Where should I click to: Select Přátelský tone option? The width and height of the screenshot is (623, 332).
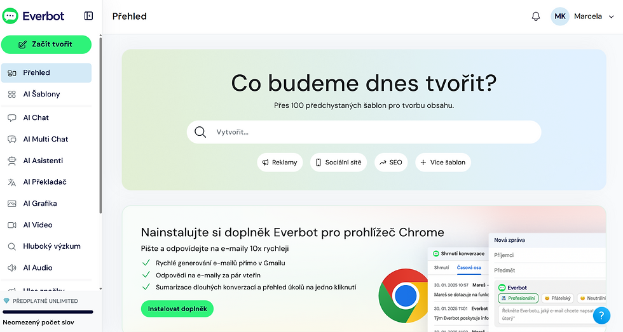(x=558, y=298)
